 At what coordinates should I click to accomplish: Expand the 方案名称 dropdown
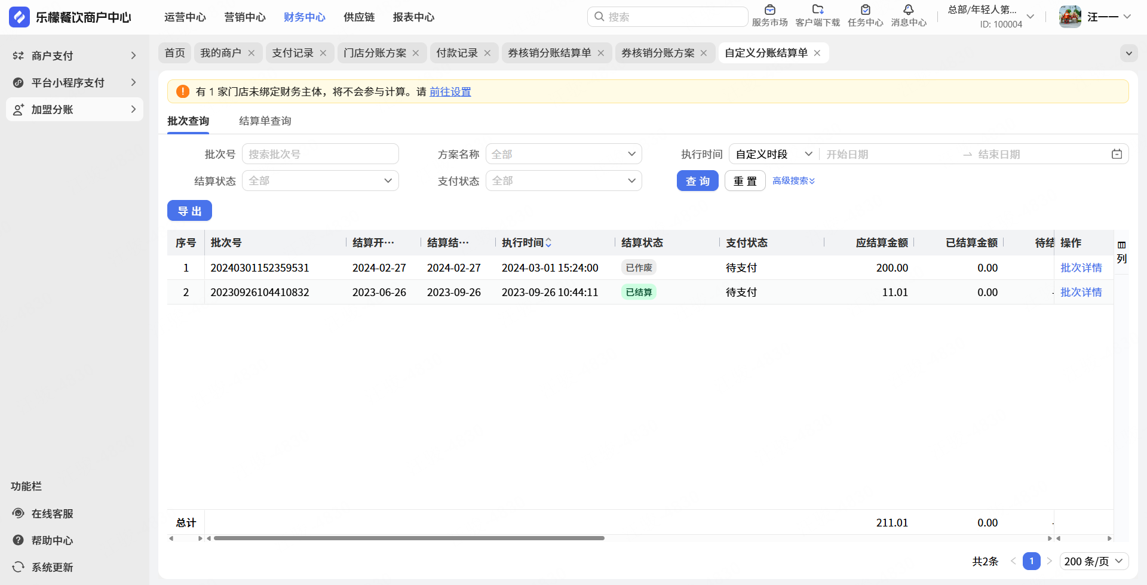click(563, 154)
